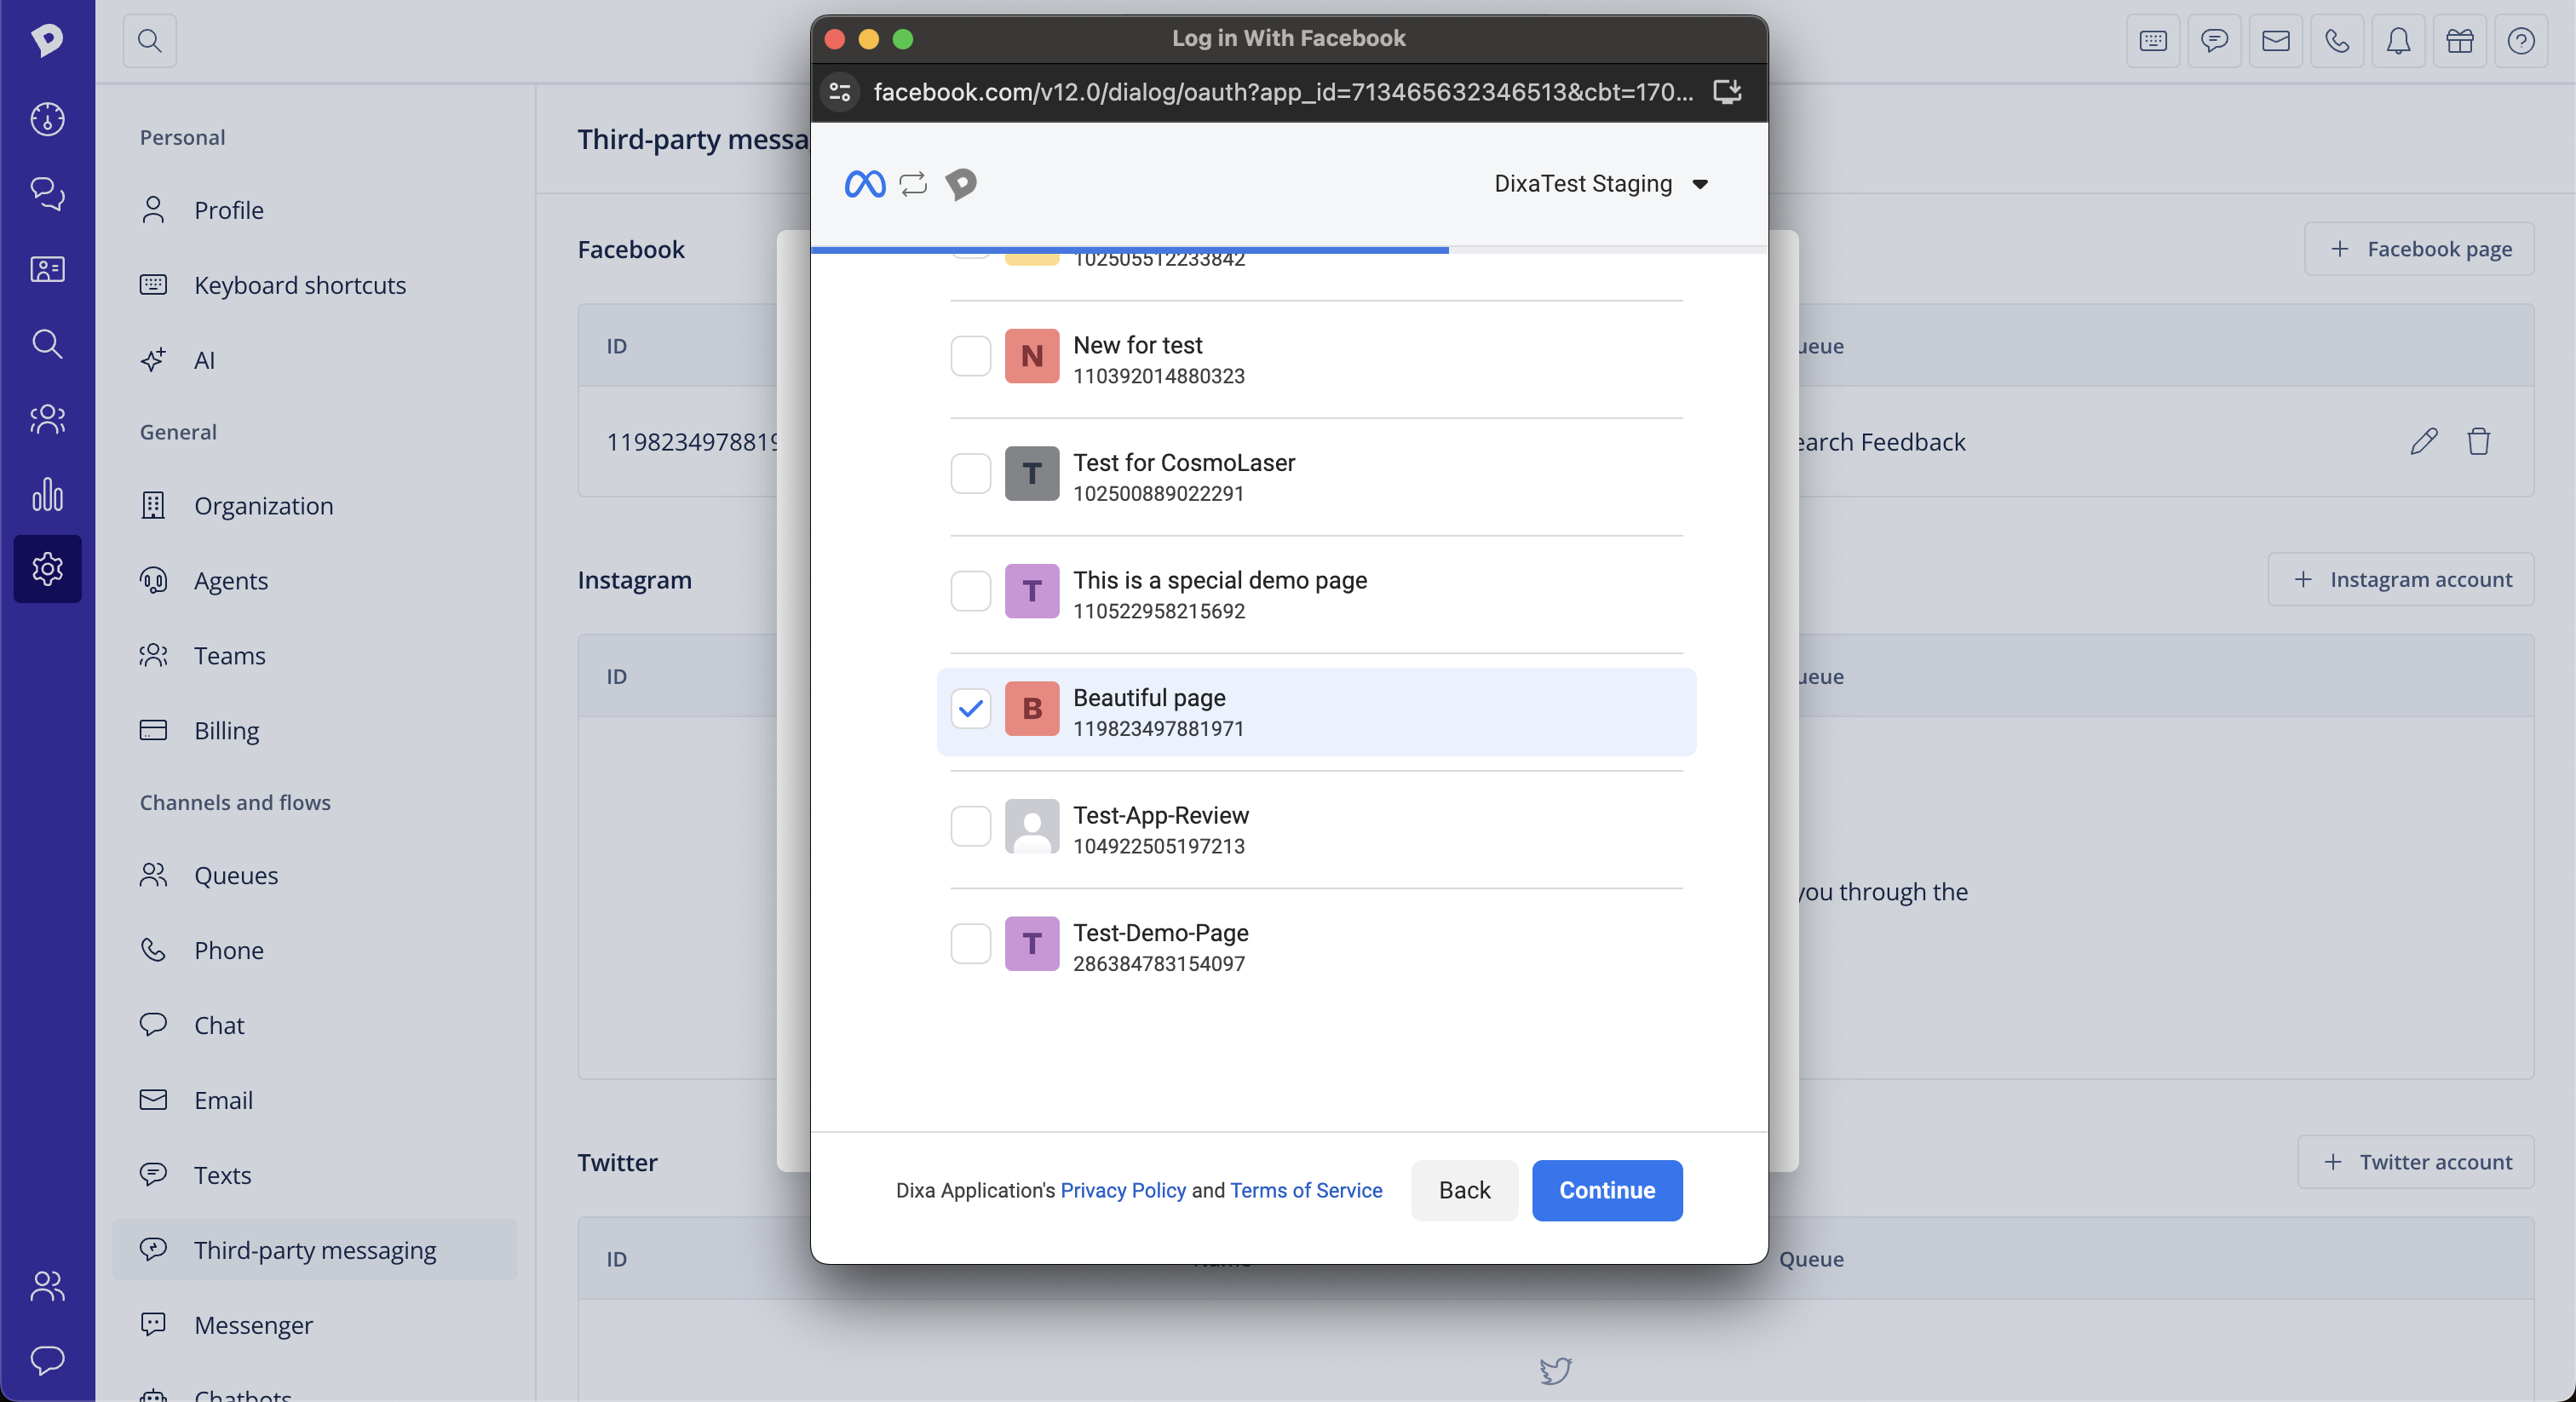This screenshot has height=1402, width=2576.
Task: Open the Terms of Service link
Action: 1306,1190
